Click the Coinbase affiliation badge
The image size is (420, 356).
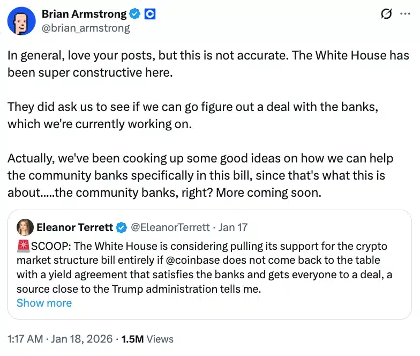point(150,14)
